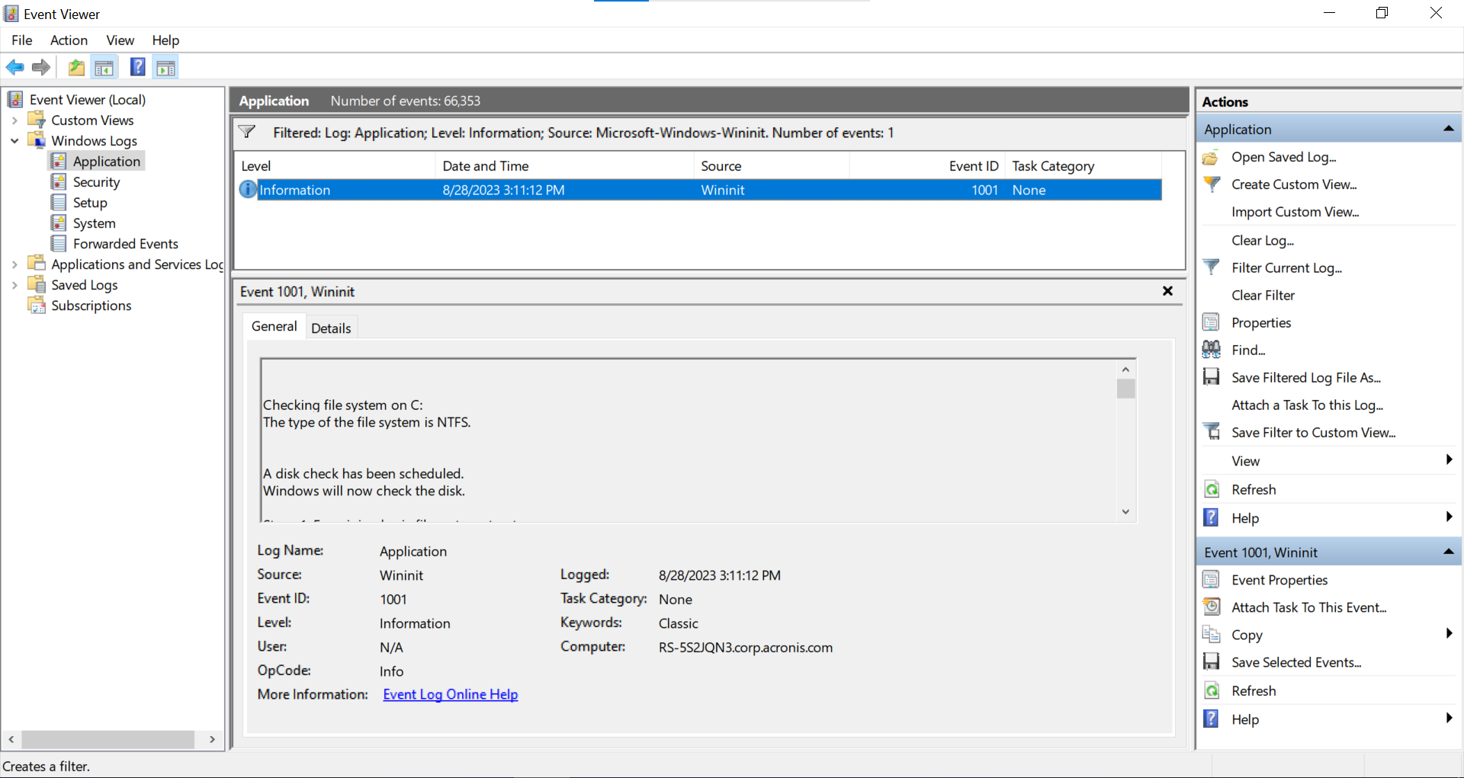This screenshot has height=778, width=1464.
Task: Switch to the Details tab
Action: [x=331, y=328]
